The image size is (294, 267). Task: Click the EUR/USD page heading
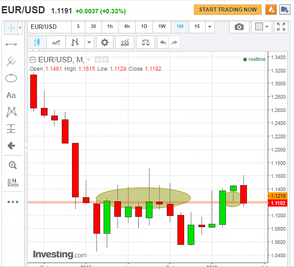(23, 10)
